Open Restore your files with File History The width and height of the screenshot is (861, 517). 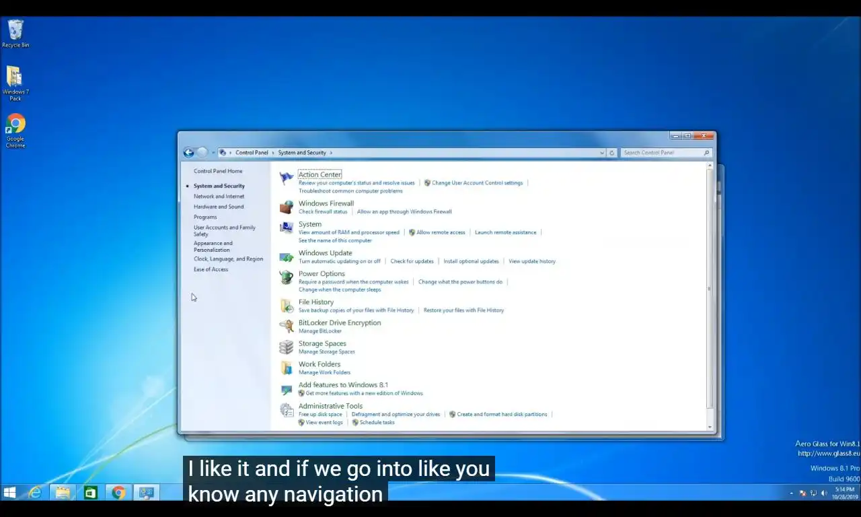click(463, 310)
